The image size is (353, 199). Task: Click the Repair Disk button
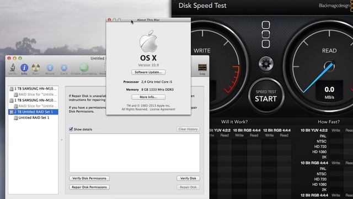[188, 187]
